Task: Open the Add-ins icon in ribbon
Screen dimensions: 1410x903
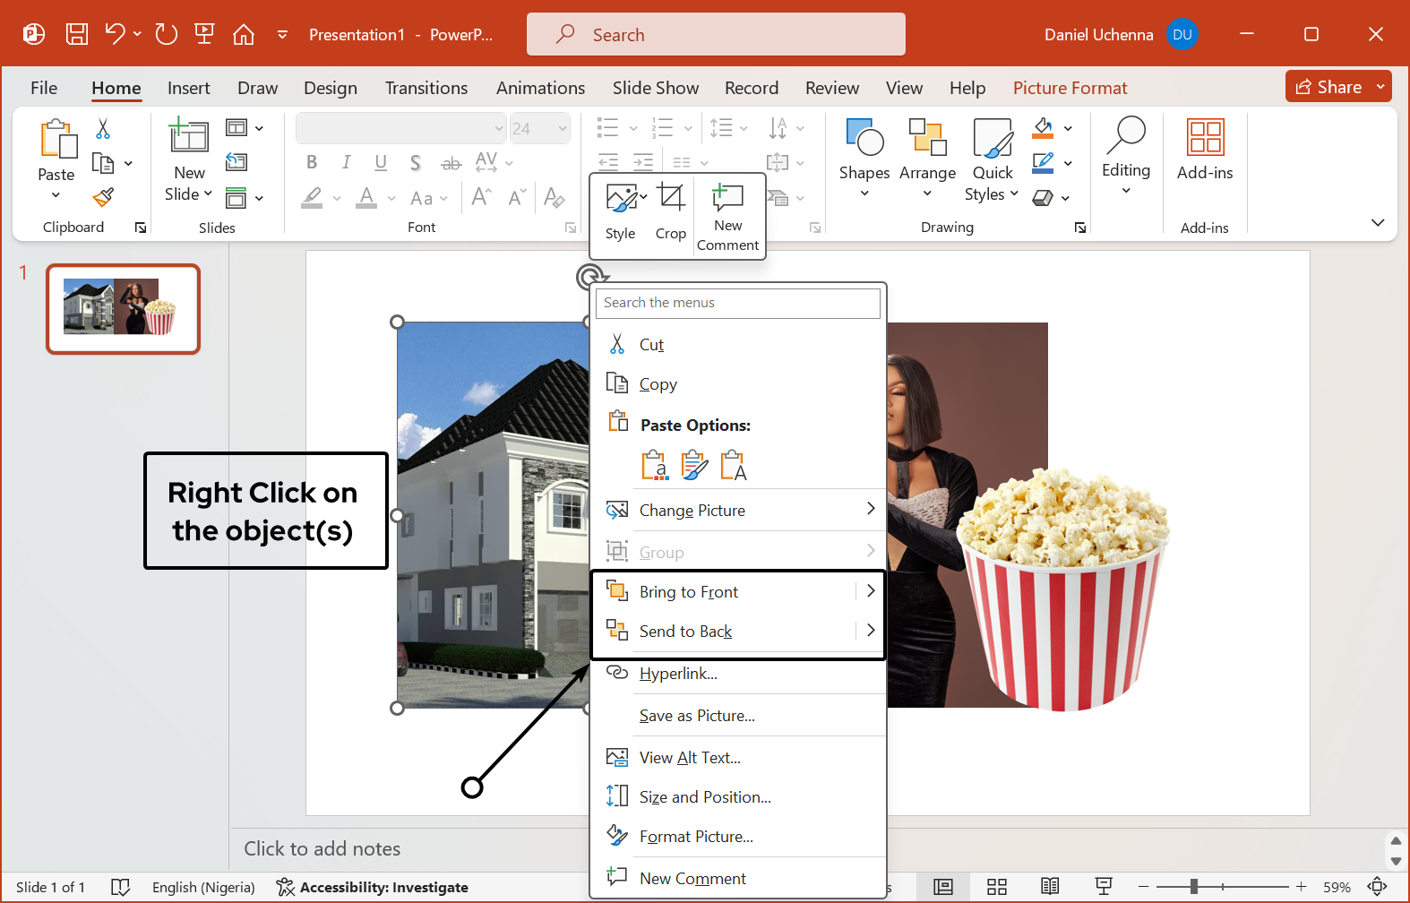Action: [x=1204, y=139]
